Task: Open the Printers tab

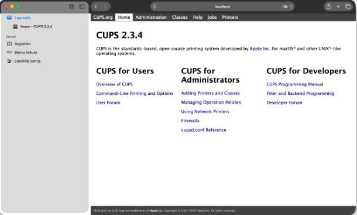Action: (x=230, y=17)
